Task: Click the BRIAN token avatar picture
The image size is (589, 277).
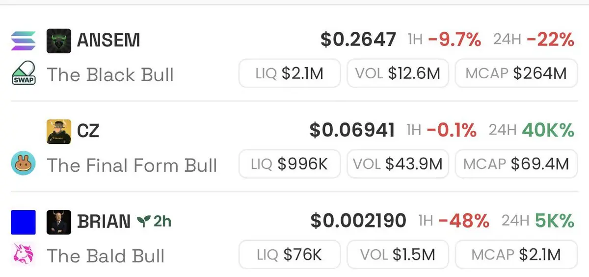Action: (x=59, y=222)
